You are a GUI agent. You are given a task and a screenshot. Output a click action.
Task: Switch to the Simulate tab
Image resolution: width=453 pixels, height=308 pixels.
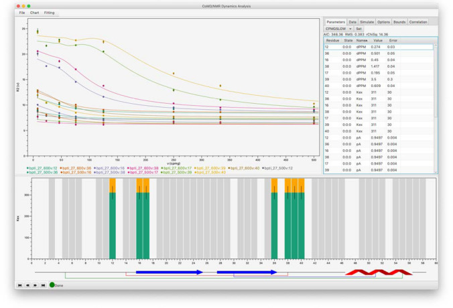pyautogui.click(x=367, y=22)
